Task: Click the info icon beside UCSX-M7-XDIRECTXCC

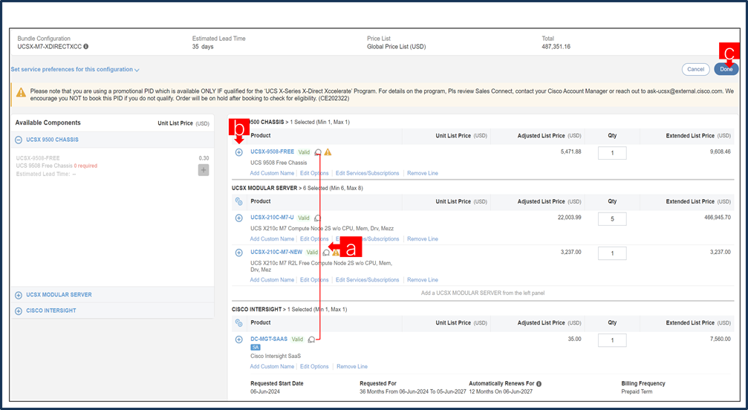Action: pyautogui.click(x=86, y=47)
